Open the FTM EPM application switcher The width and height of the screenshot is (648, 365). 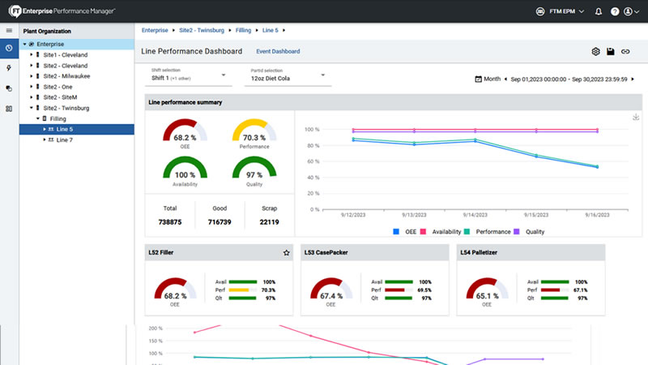(560, 11)
